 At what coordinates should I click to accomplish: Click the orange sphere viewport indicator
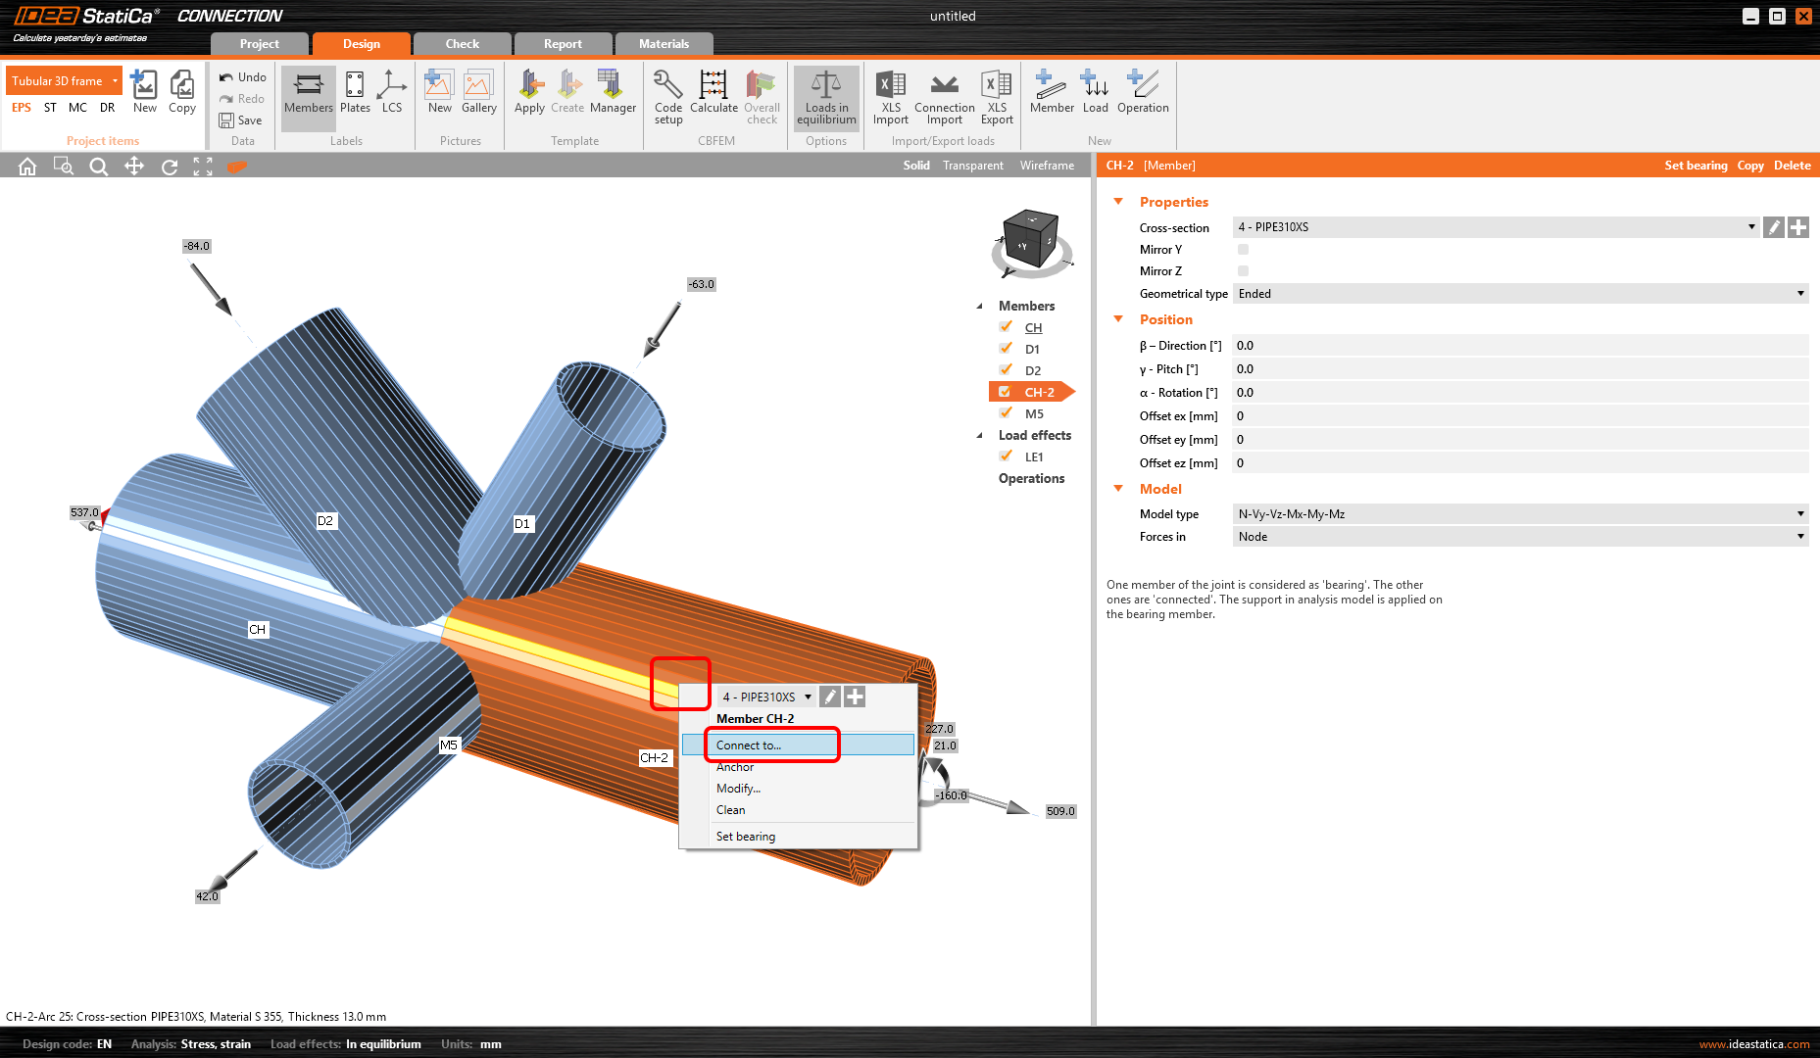coord(237,167)
